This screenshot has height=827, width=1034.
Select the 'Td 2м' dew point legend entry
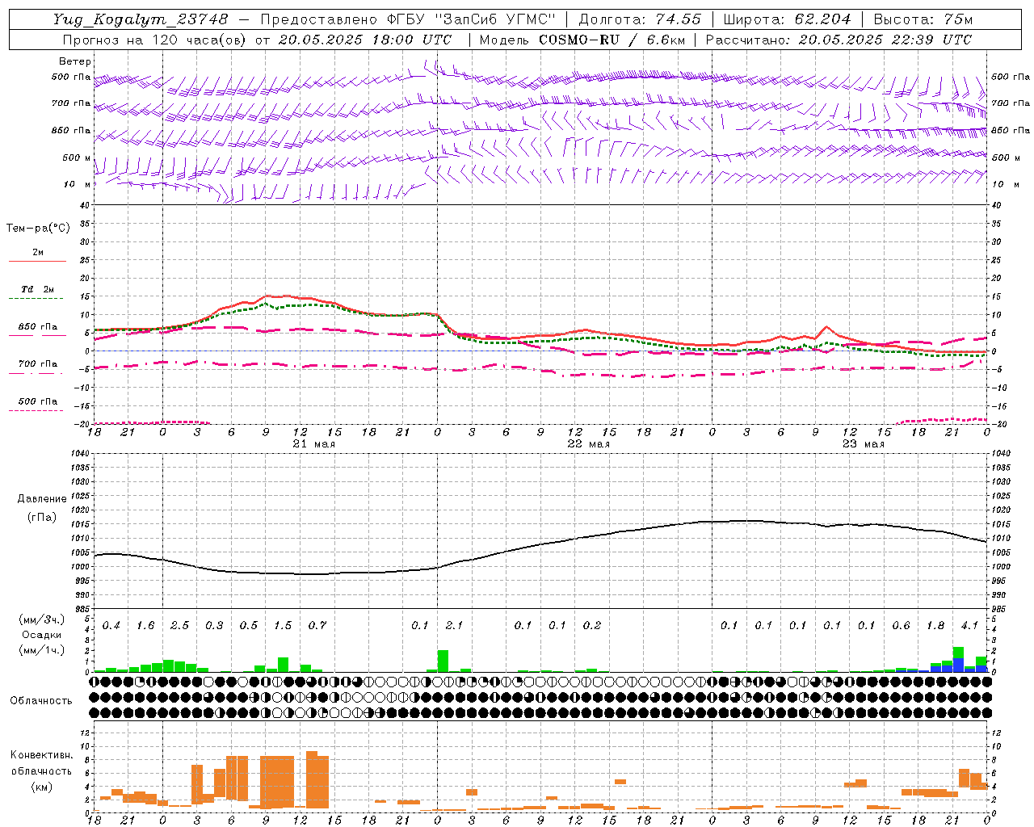(x=38, y=289)
